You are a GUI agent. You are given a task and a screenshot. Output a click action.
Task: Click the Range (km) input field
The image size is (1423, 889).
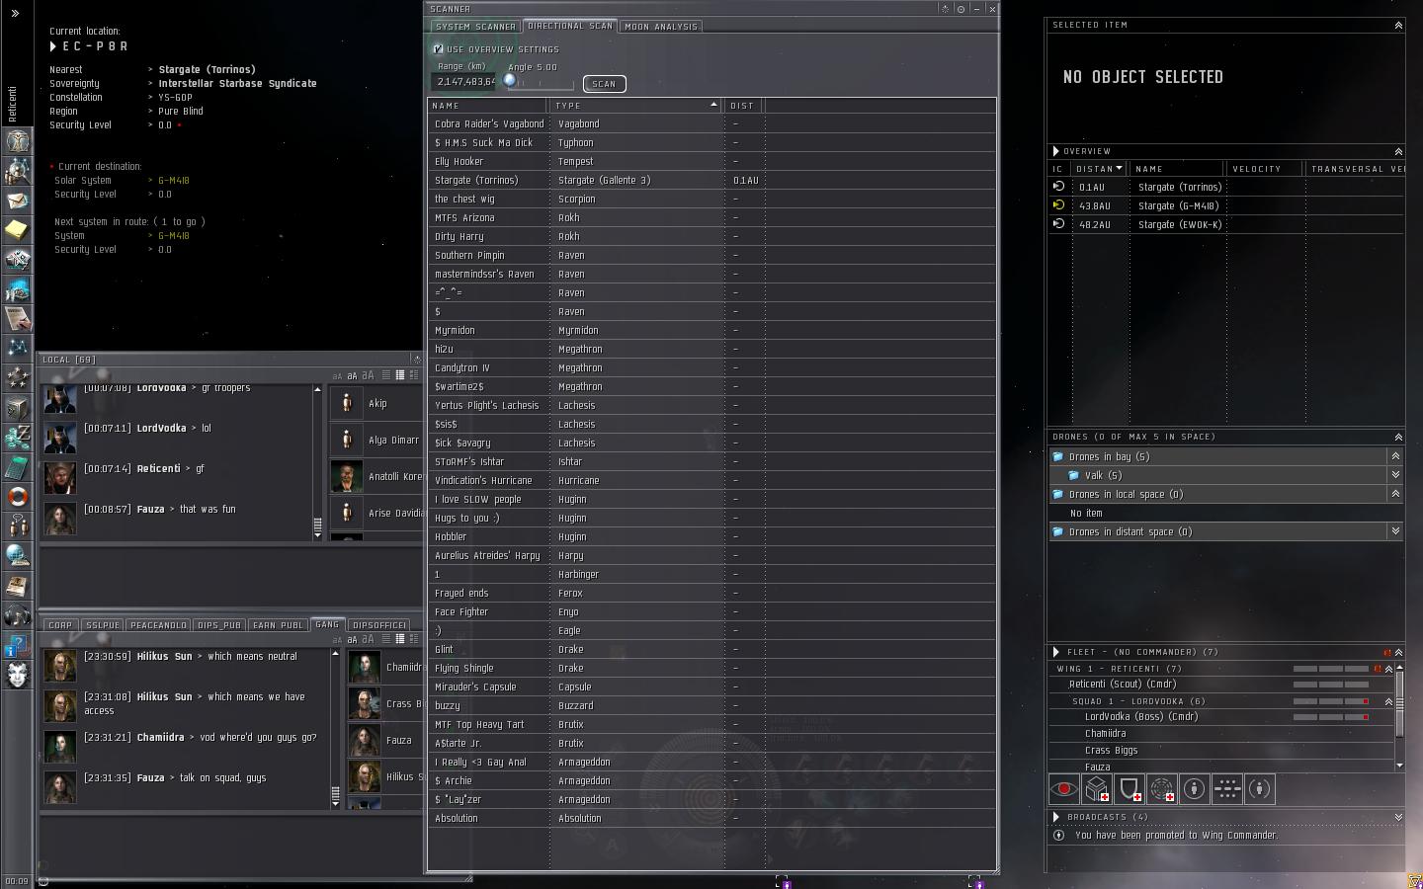tap(463, 82)
